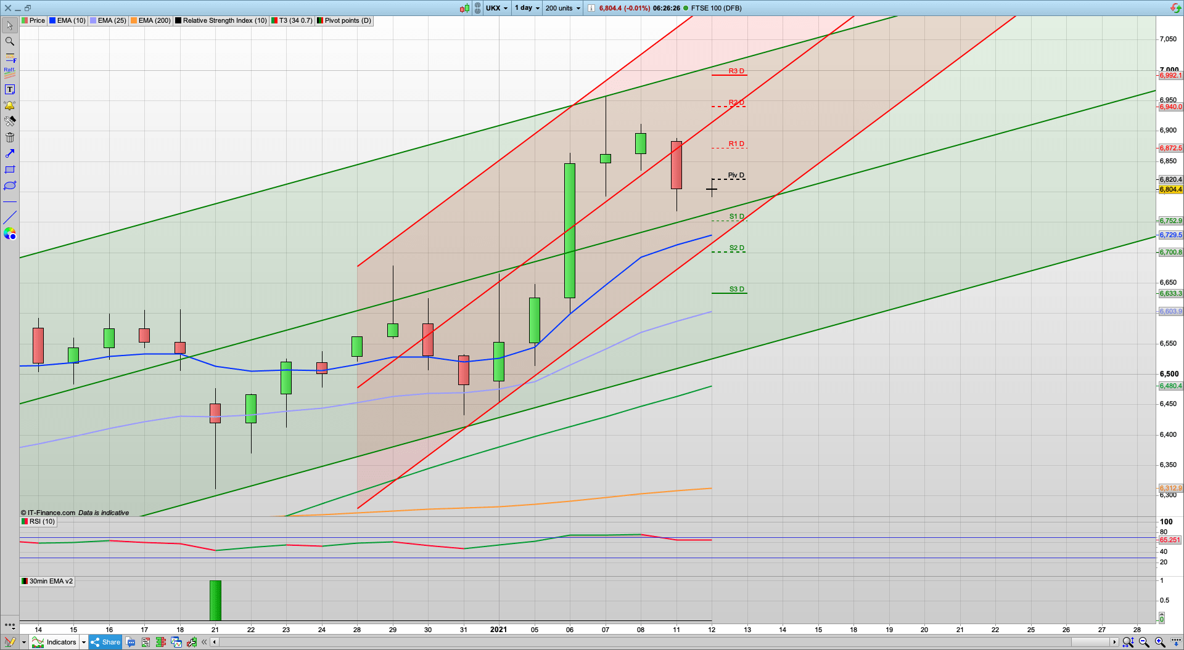Toggle candlestick chart style in title bar
This screenshot has height=650, width=1184.
coord(463,8)
